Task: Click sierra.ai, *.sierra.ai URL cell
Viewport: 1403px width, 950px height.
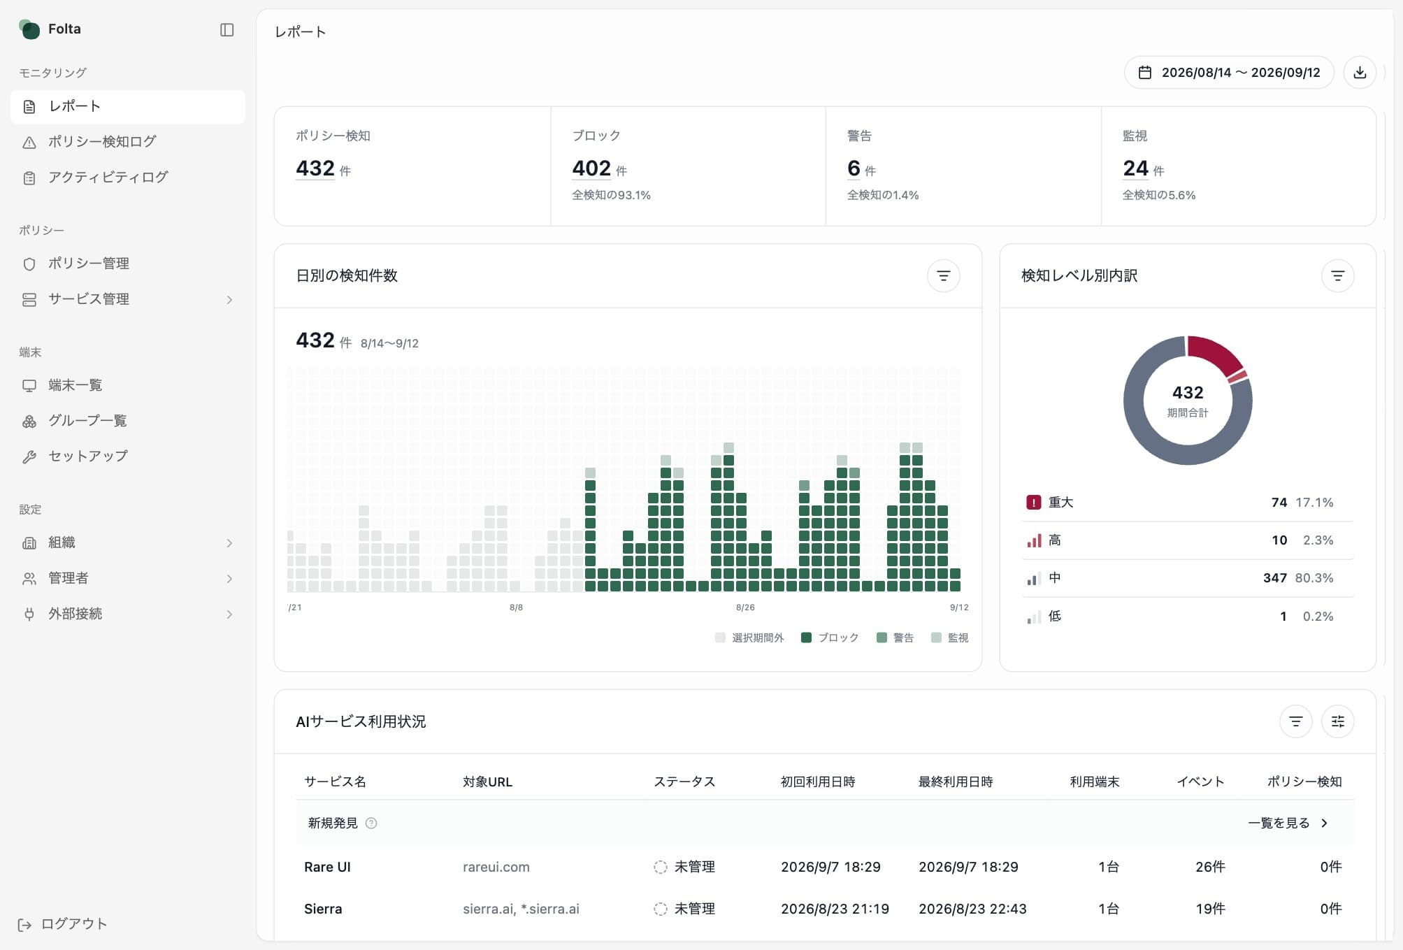Action: 521,909
